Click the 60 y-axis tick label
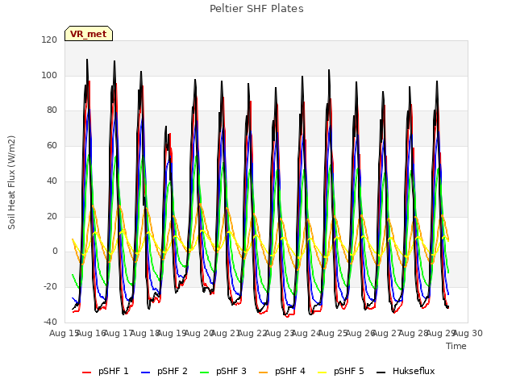The height and width of the screenshot is (387, 516). click(x=52, y=145)
